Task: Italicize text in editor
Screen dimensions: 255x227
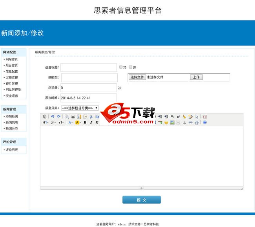Action: click(91, 123)
